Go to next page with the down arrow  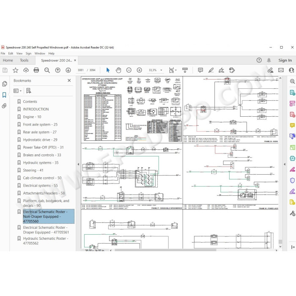coord(68,70)
